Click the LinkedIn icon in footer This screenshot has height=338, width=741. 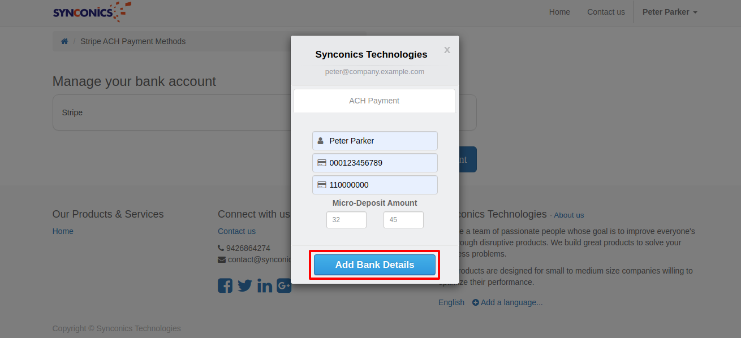point(265,285)
